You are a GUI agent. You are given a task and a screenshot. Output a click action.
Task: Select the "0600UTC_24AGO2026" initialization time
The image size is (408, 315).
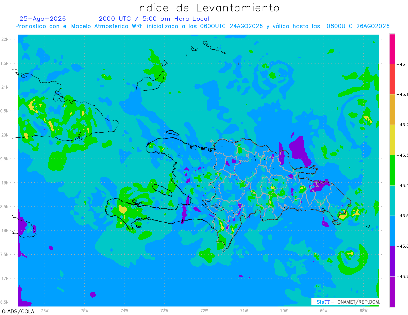pos(232,26)
